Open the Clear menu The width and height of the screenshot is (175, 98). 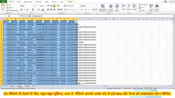click(x=142, y=10)
